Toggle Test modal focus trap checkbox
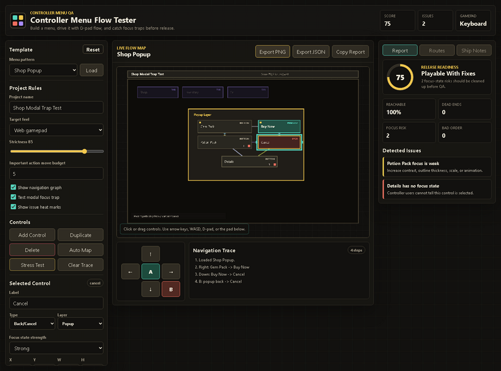 click(13, 197)
